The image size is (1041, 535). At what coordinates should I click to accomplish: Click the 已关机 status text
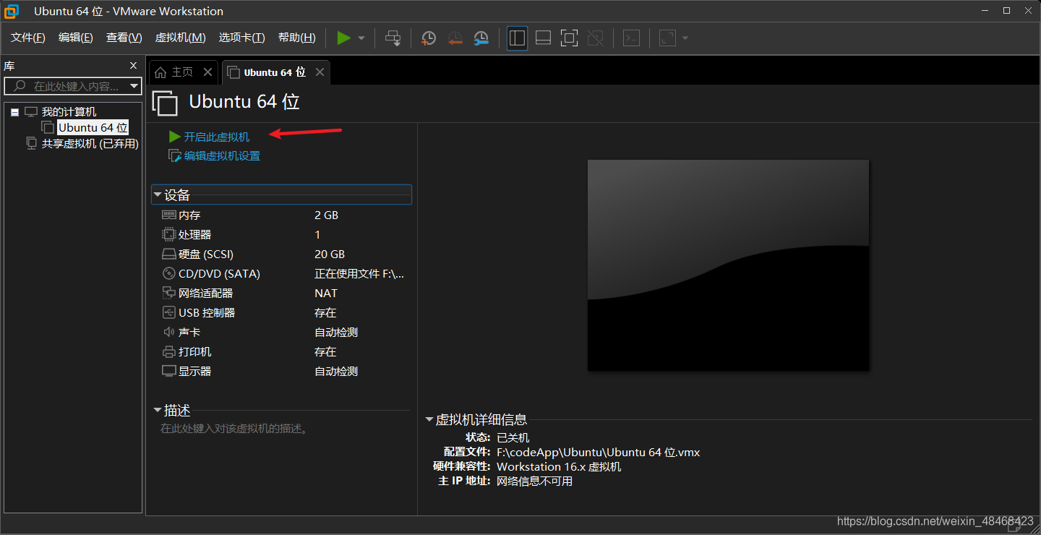tap(513, 437)
